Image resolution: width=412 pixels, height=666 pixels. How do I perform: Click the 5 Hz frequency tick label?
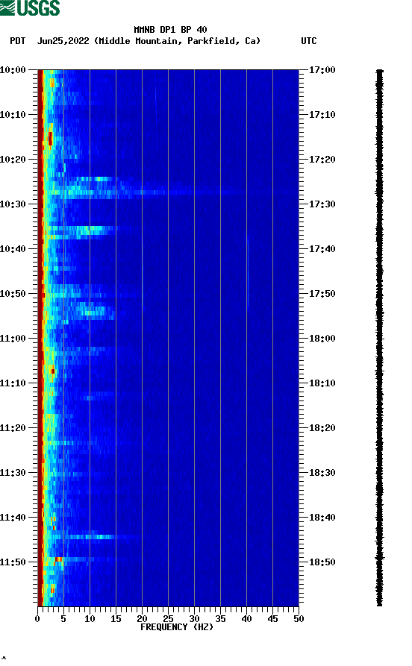(63, 619)
